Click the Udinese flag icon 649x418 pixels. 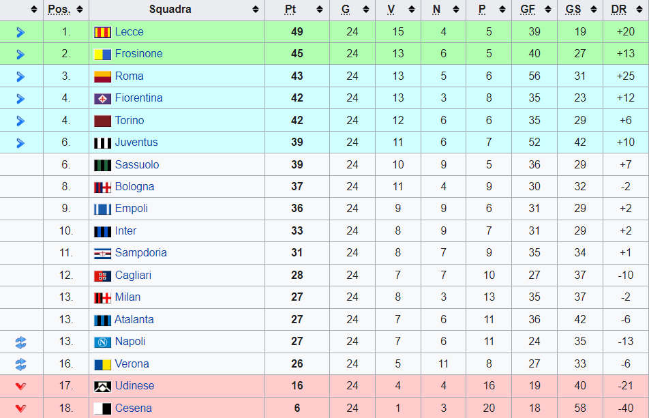coord(102,386)
